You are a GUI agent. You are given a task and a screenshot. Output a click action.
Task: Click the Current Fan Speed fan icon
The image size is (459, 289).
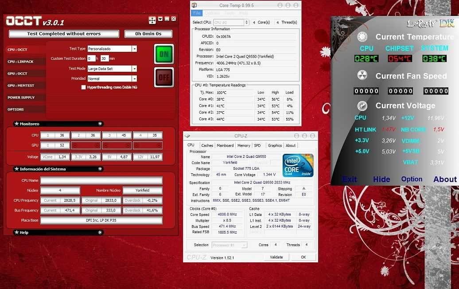coord(362,75)
